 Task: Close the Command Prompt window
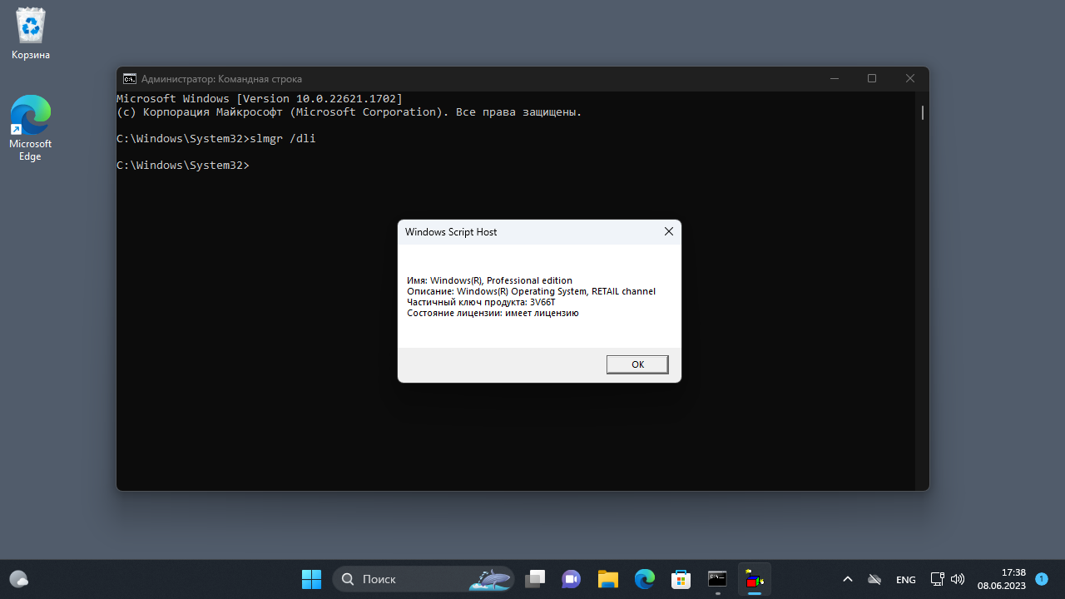(x=909, y=79)
